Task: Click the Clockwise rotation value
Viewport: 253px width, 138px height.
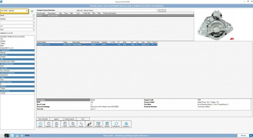Action: tap(204, 107)
